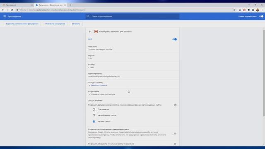Click the size value under Размер

[x=91, y=67]
